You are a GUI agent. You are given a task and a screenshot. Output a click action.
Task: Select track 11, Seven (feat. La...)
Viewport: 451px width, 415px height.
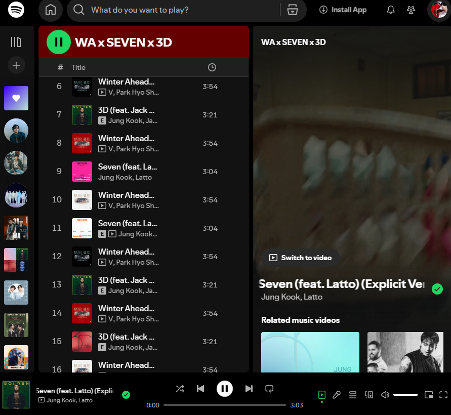(144, 228)
